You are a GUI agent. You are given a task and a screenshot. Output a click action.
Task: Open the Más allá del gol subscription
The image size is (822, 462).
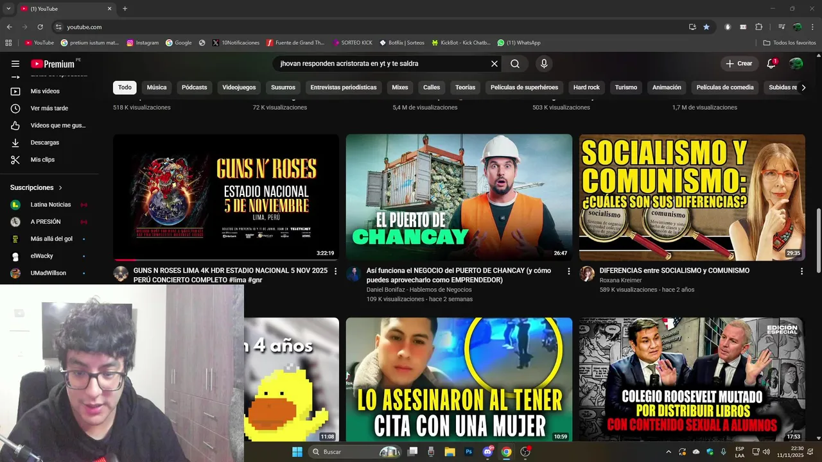pyautogui.click(x=49, y=239)
